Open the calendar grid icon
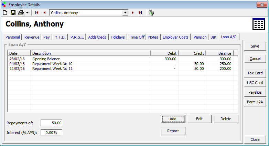Screen dimensions: 269x146 (x=258, y=24)
